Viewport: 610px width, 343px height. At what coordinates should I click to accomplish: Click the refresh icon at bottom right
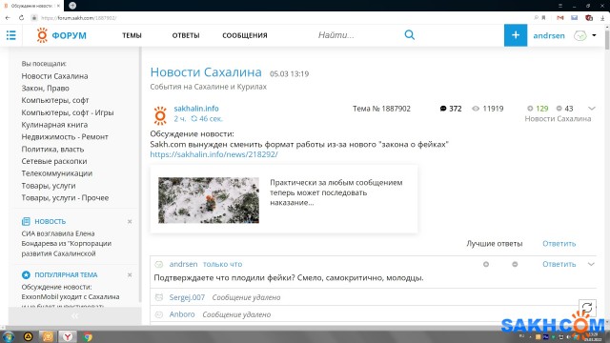click(x=587, y=308)
